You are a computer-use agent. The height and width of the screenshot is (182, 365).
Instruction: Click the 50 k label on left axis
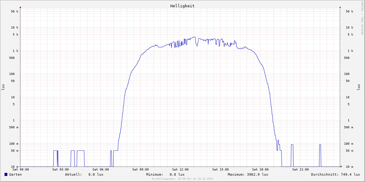point(15,12)
